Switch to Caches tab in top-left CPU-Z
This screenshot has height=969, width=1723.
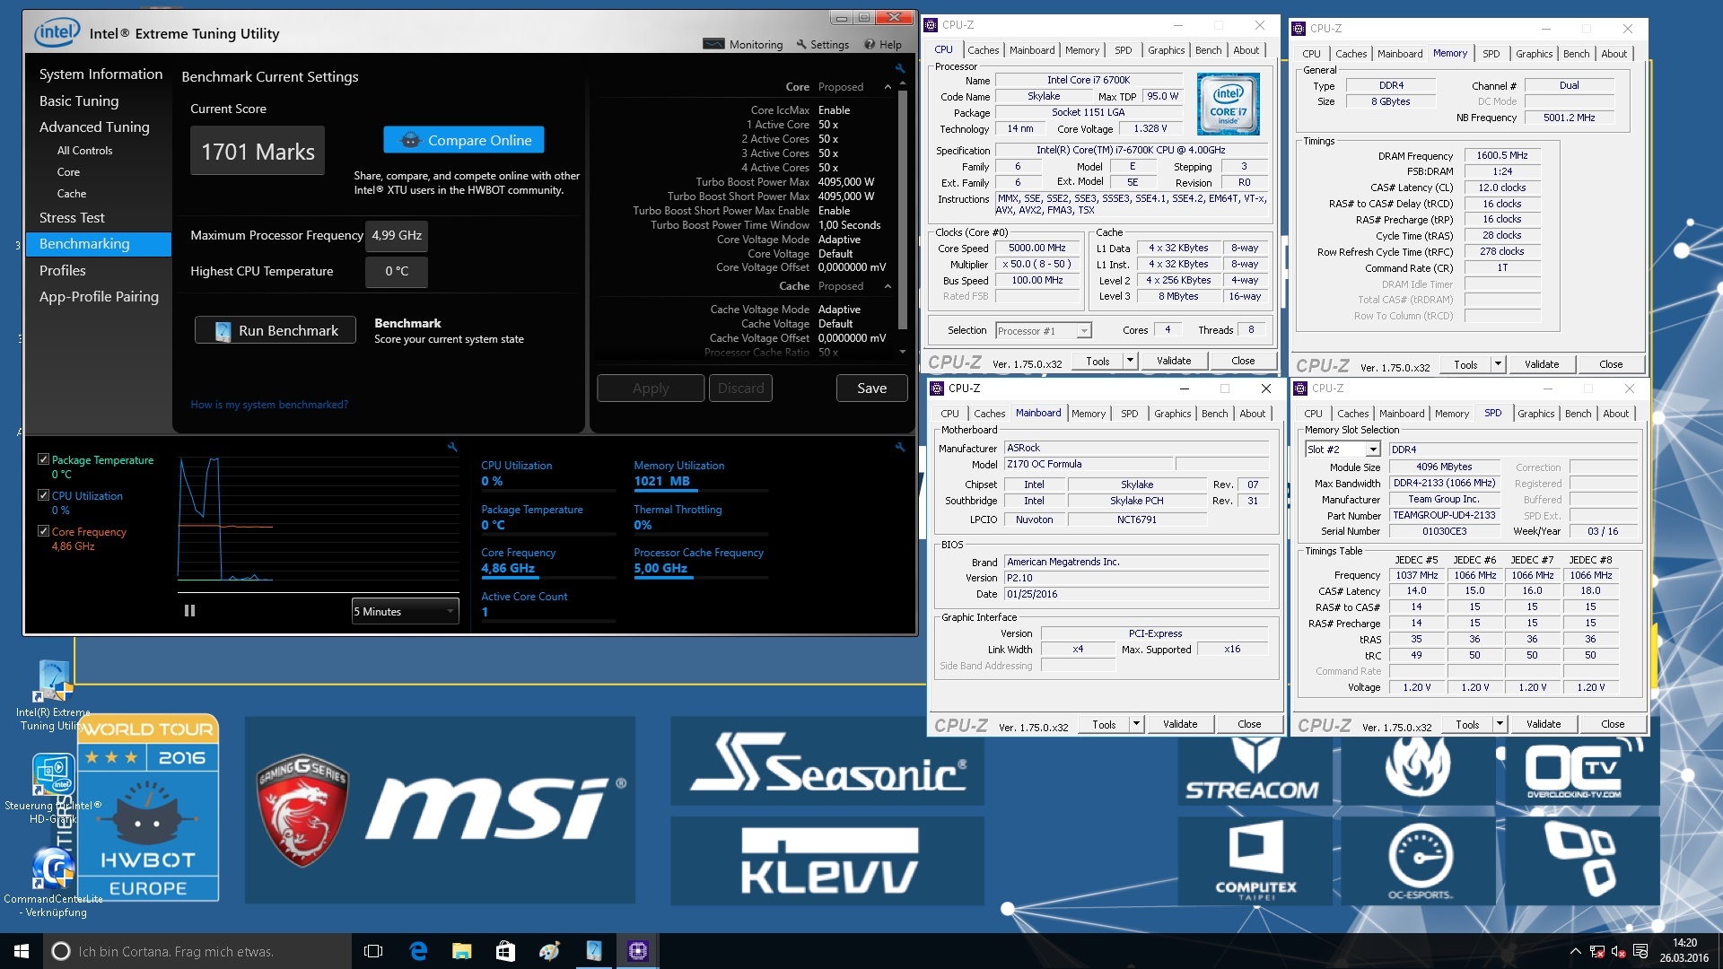coord(983,50)
